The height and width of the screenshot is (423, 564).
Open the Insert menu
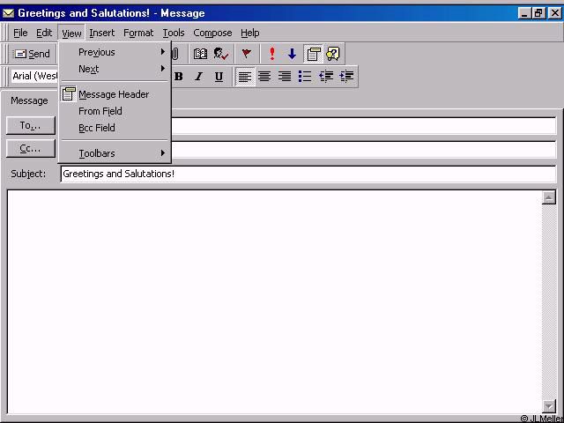tap(102, 33)
